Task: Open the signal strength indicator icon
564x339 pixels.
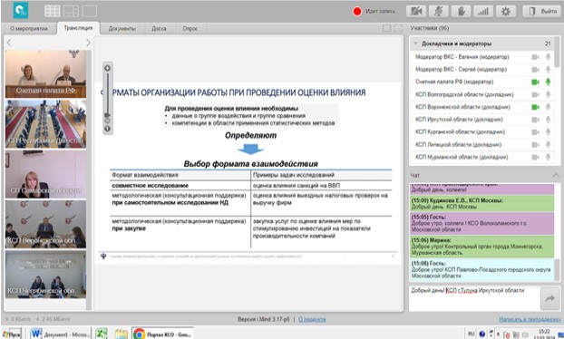Action: (483, 12)
